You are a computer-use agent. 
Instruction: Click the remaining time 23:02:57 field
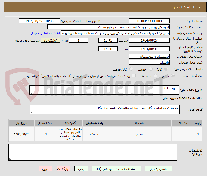(x=50, y=40)
